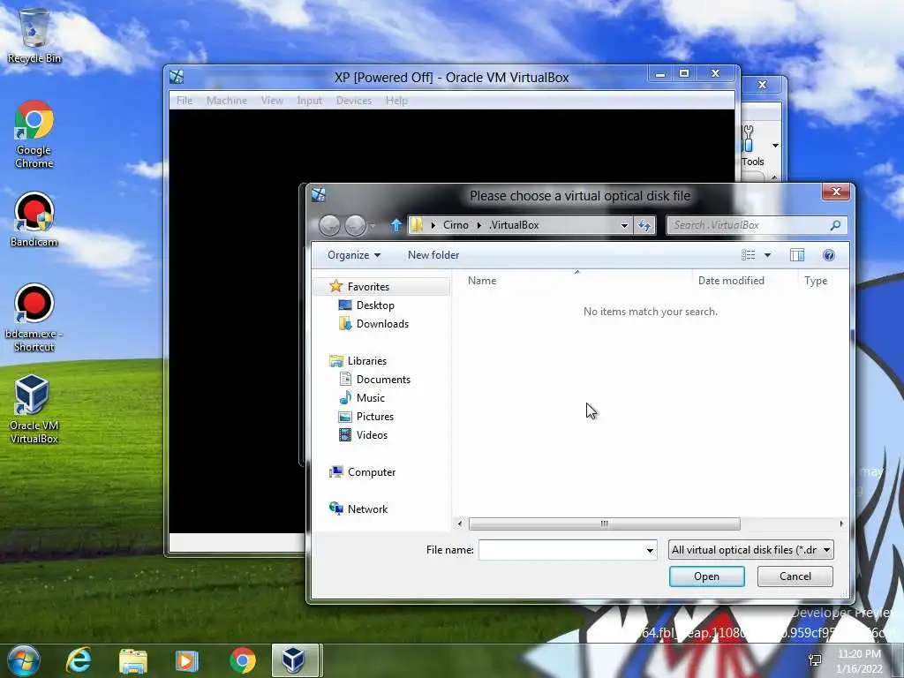Image resolution: width=904 pixels, height=678 pixels.
Task: Open Windows Explorer from the taskbar
Action: tap(133, 660)
